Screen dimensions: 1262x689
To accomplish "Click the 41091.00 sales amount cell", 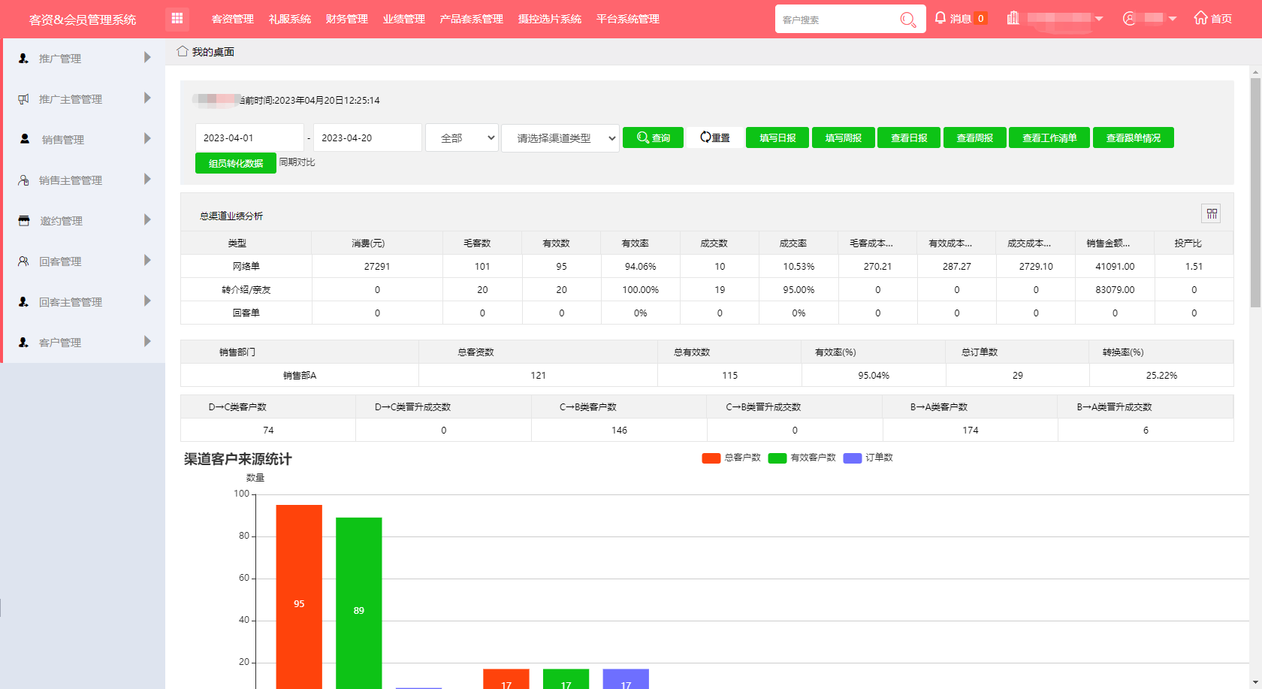I will [x=1115, y=266].
